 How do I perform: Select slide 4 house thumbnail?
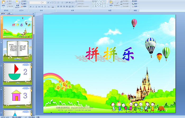17,98
